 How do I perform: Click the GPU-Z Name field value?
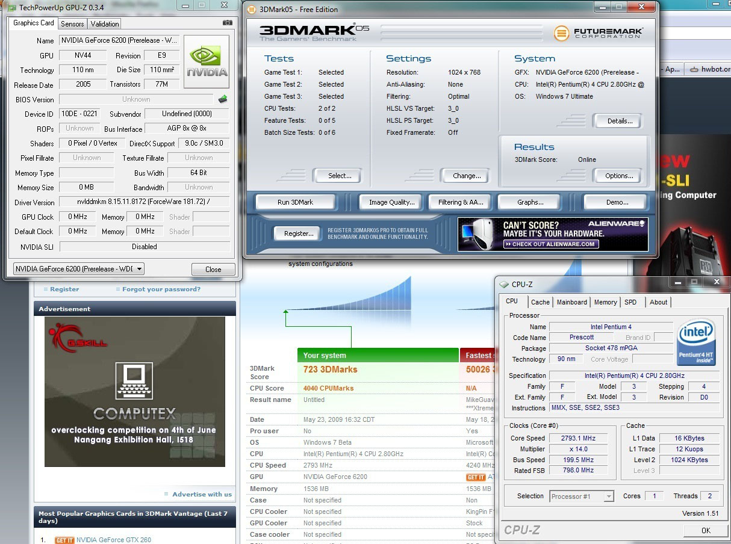click(x=119, y=40)
